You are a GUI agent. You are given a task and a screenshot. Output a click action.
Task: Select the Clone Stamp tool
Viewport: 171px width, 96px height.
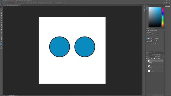[x=1, y=21]
